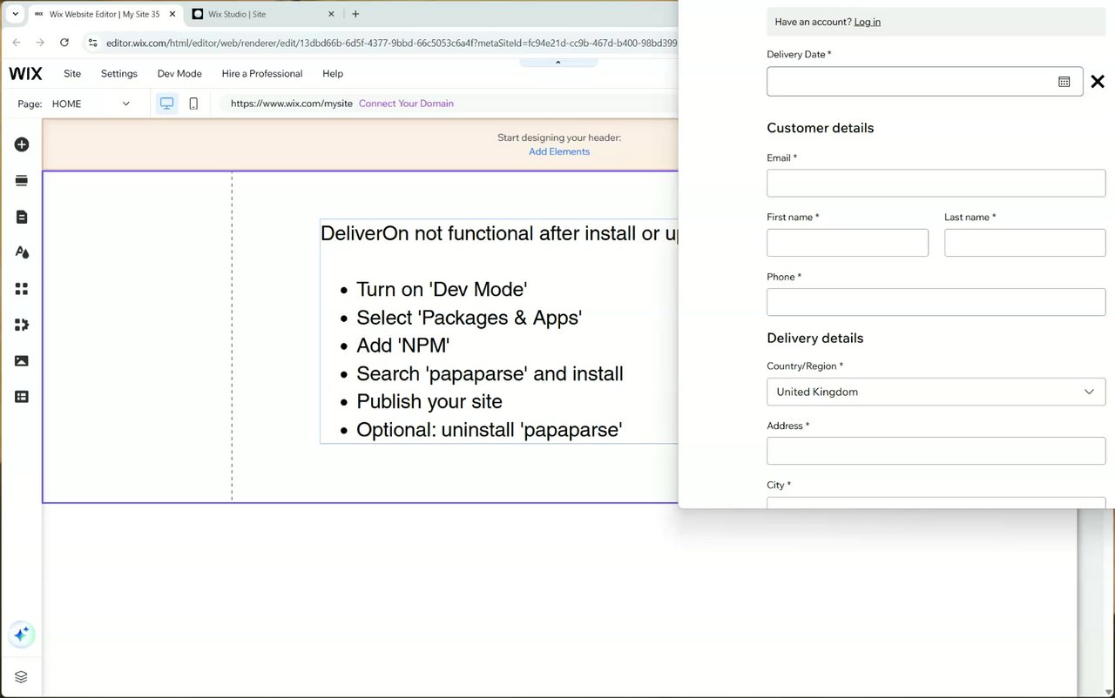Viewport: 1115px width, 698px height.
Task: Open the Add Elements plus icon in sidebar
Action: point(22,144)
